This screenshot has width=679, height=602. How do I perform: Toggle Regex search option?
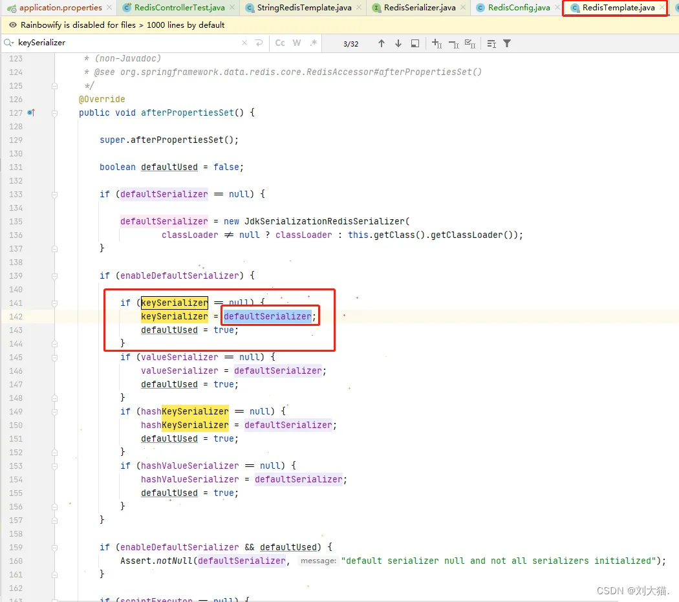click(314, 43)
